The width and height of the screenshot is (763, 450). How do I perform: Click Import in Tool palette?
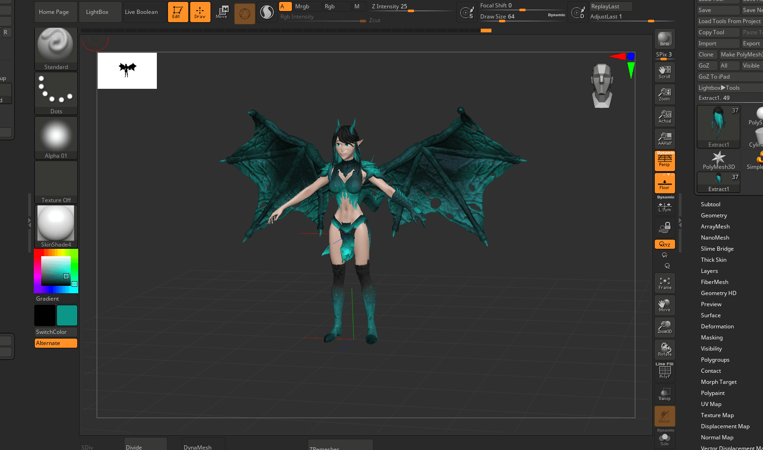coord(719,43)
